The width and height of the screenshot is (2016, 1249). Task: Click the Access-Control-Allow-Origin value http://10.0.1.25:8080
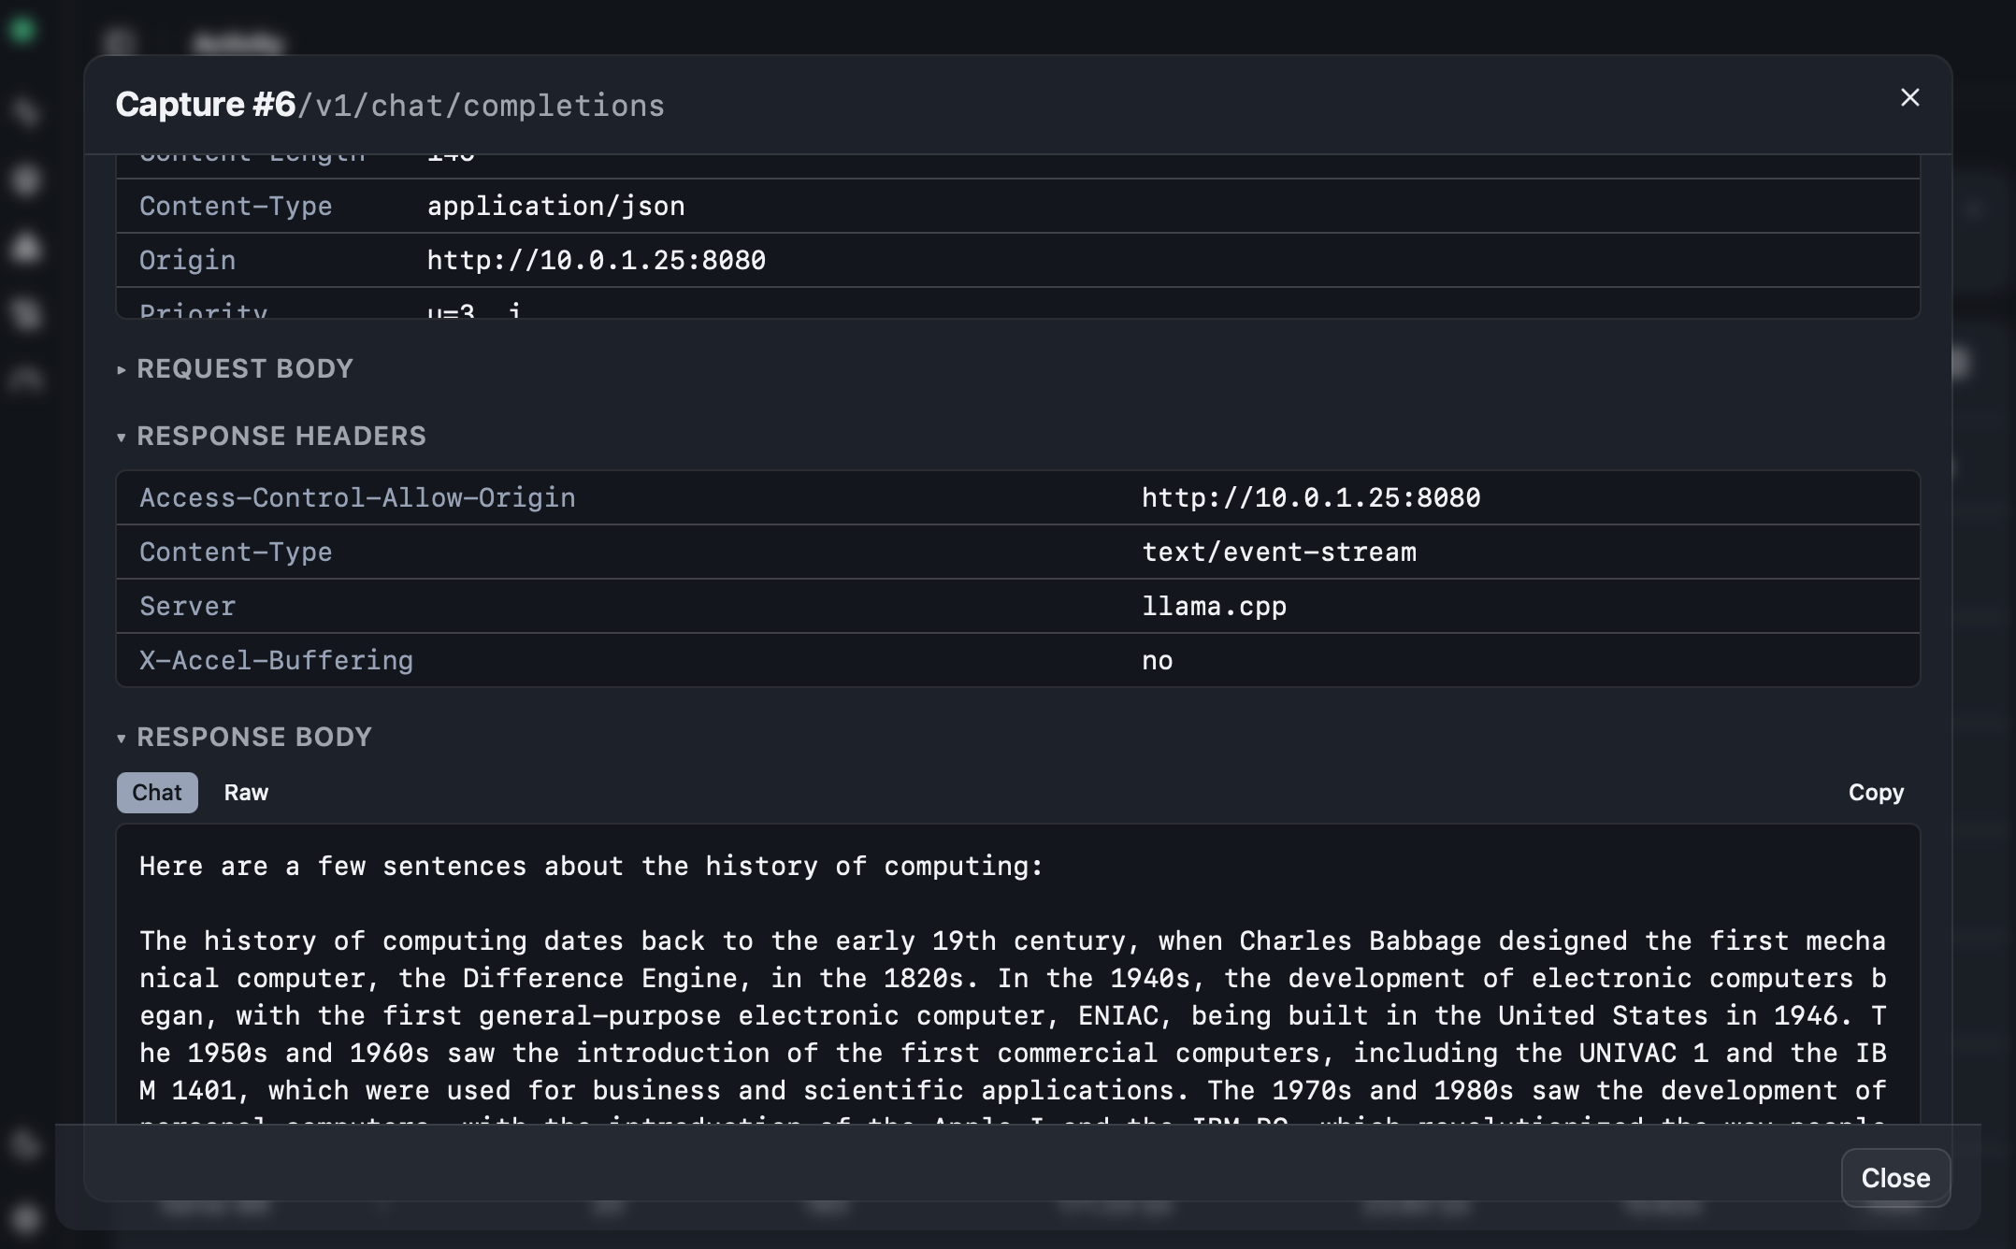(1311, 497)
